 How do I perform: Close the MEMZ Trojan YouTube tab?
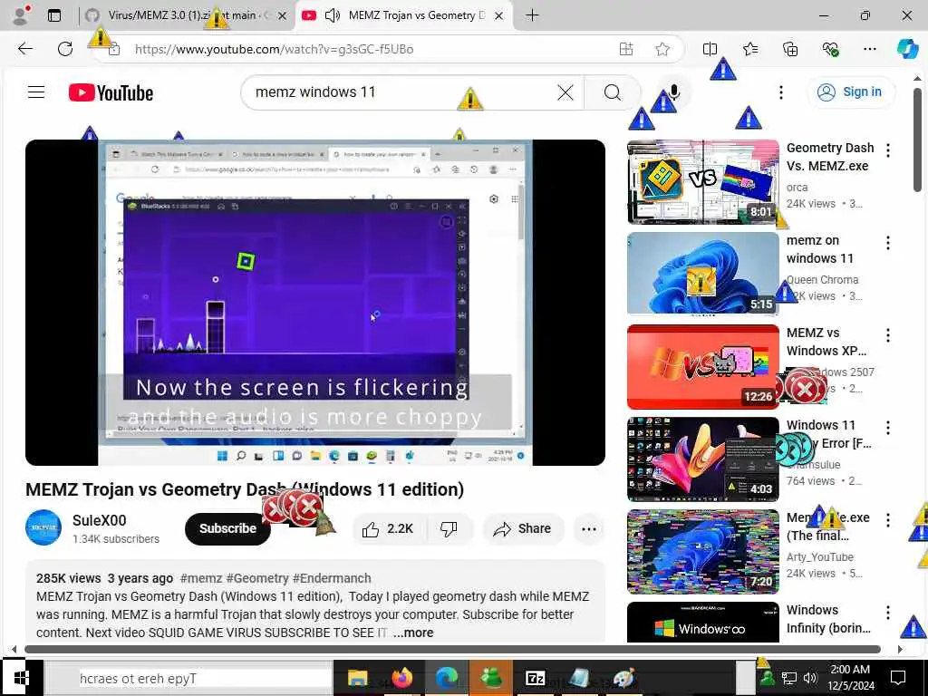499,16
